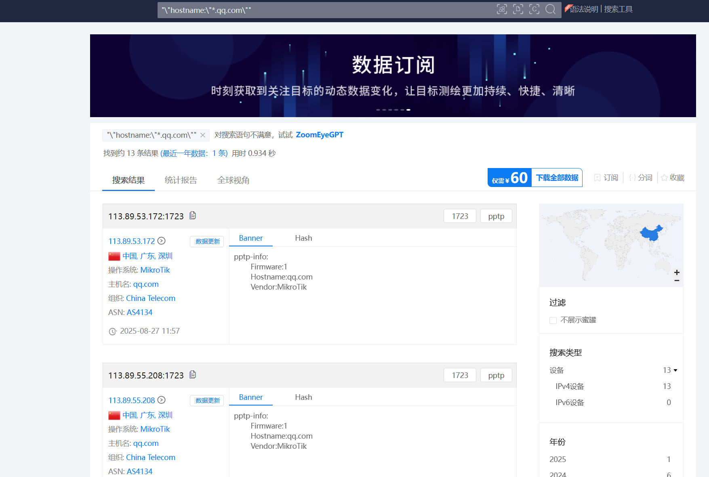709x477 pixels.
Task: Switch to the 全球视角 tab
Action: click(233, 180)
